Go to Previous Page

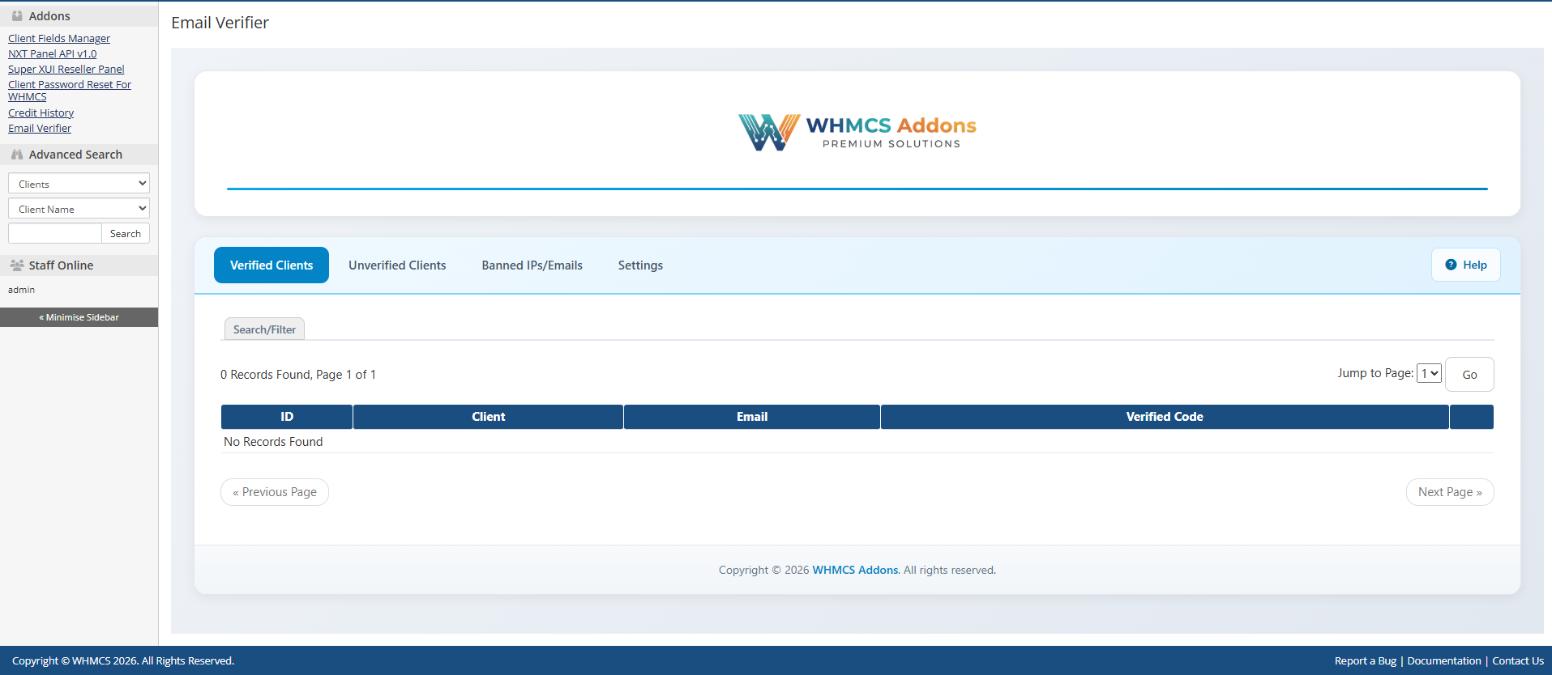[x=275, y=492]
